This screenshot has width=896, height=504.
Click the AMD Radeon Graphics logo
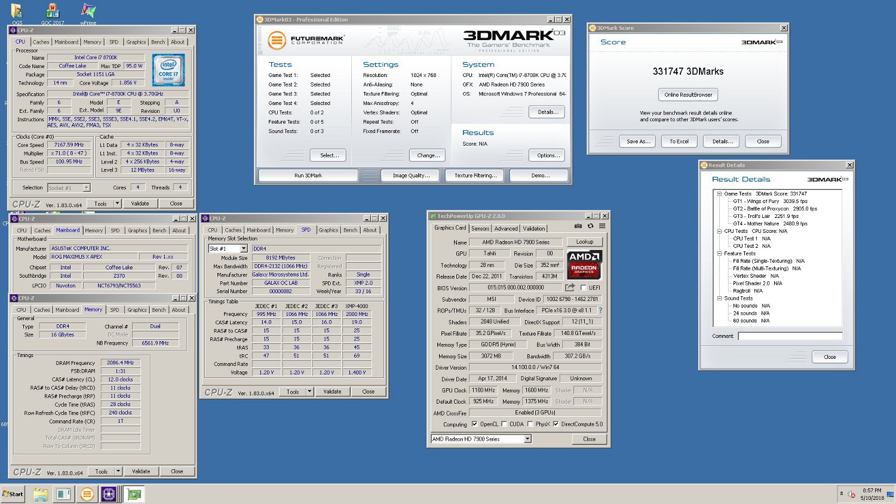[584, 265]
